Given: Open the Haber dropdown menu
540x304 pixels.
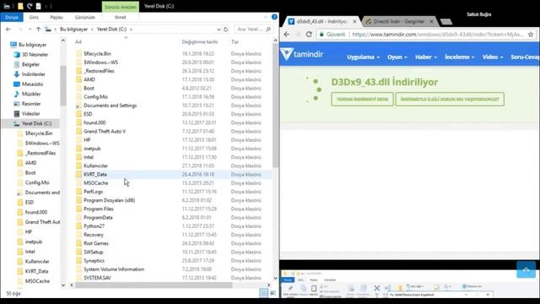Looking at the screenshot, I should (x=426, y=57).
